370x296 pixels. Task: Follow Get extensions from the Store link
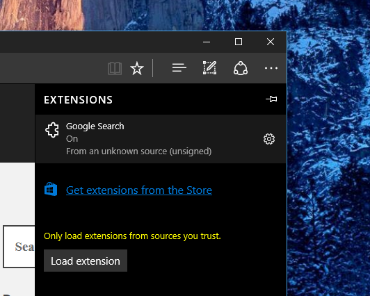[139, 190]
